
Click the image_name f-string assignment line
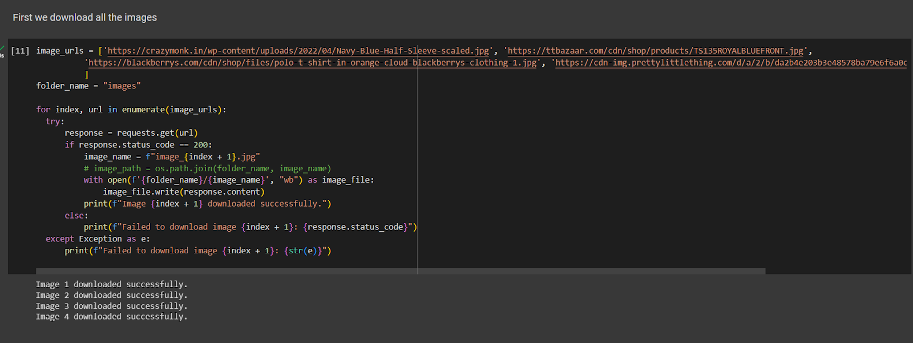[172, 157]
